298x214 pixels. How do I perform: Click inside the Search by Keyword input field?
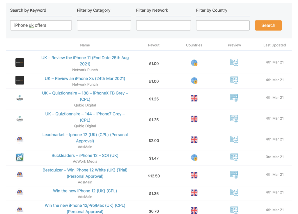pyautogui.click(x=41, y=25)
